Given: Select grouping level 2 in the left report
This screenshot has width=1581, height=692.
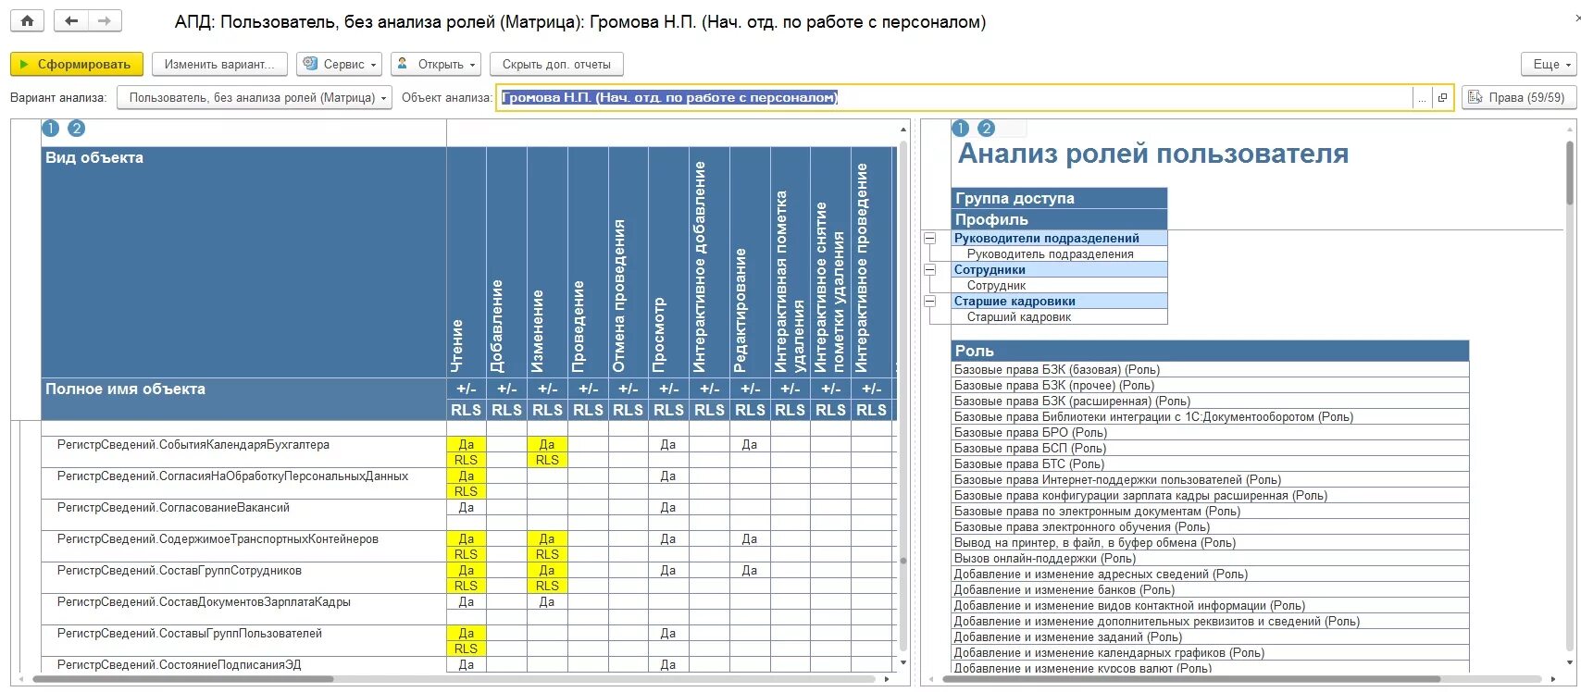Looking at the screenshot, I should coord(77,129).
